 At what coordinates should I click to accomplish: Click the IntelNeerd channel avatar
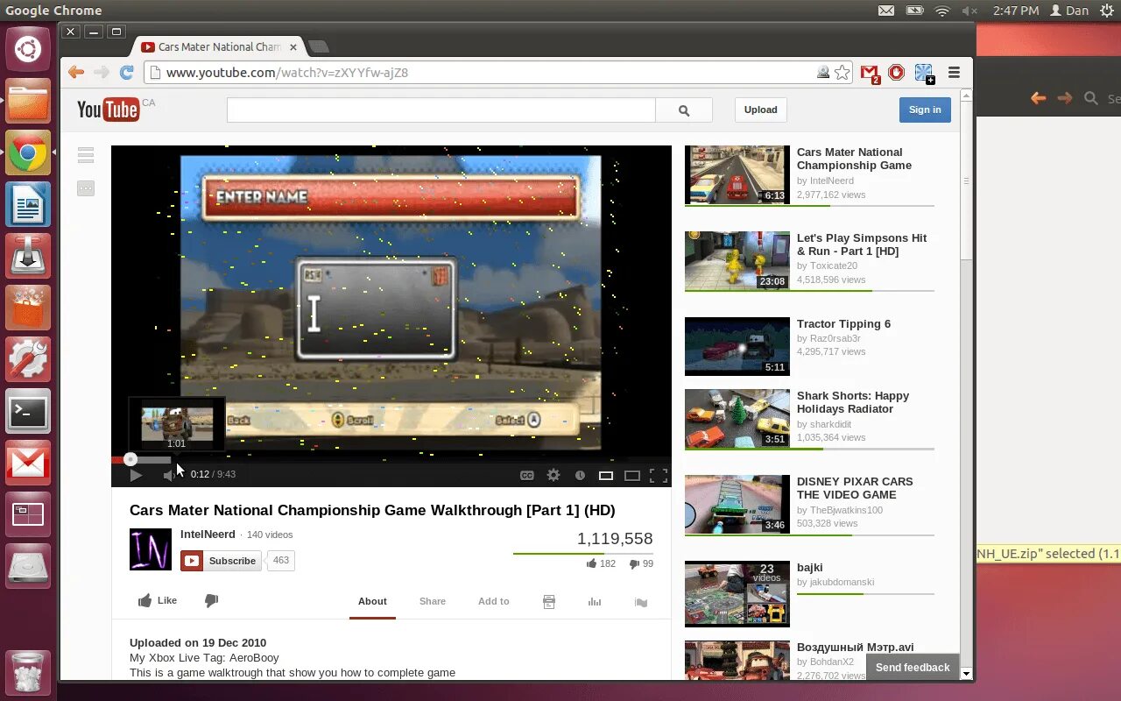point(151,549)
